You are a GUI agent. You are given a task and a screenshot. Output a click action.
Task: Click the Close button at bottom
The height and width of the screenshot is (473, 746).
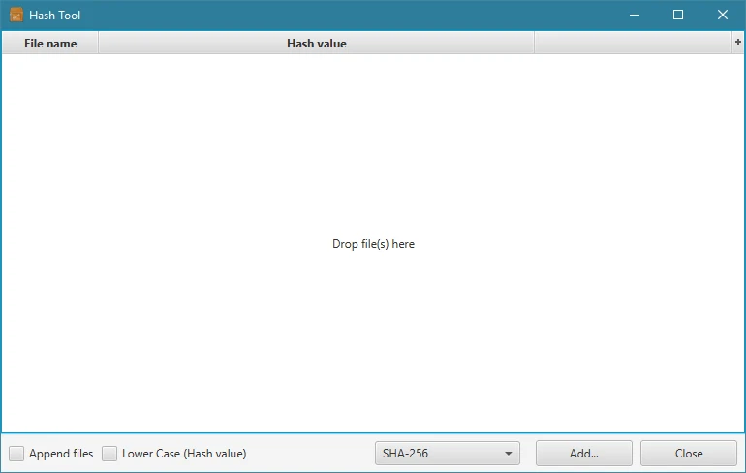pyautogui.click(x=689, y=453)
